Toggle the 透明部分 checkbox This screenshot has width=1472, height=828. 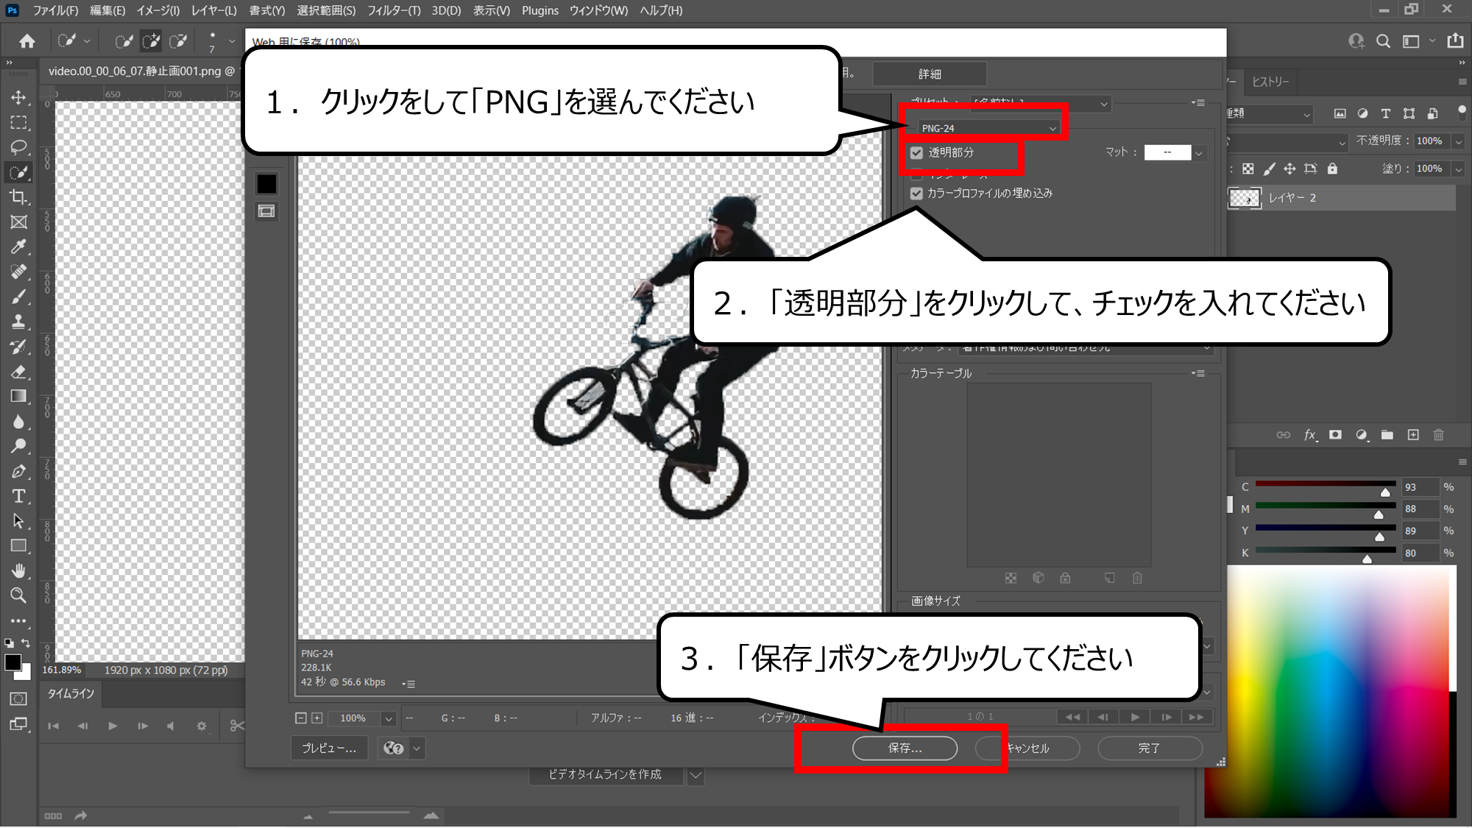coord(916,153)
